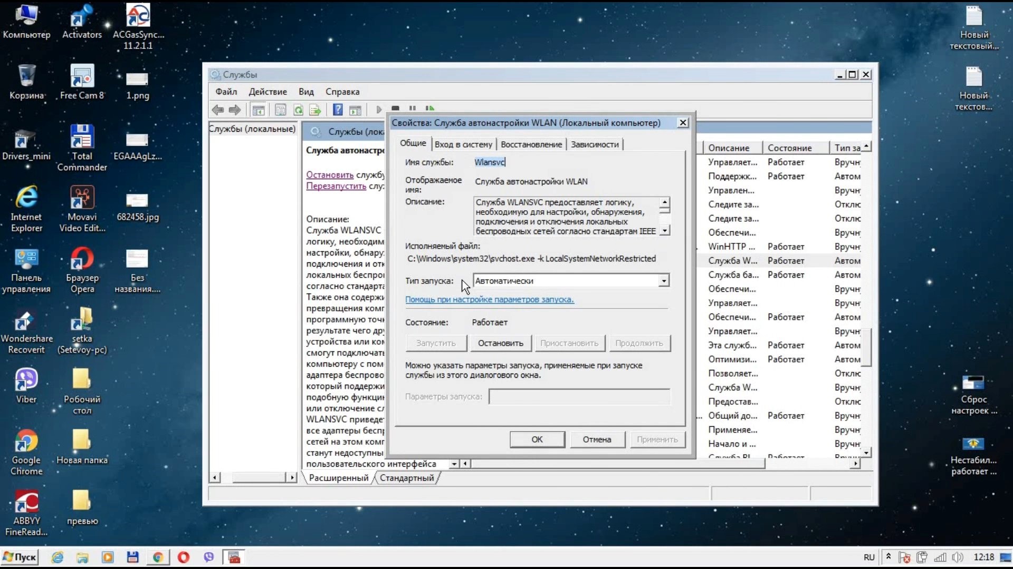This screenshot has height=569, width=1013.
Task: Click the Back arrow in Services toolbar
Action: [x=217, y=110]
